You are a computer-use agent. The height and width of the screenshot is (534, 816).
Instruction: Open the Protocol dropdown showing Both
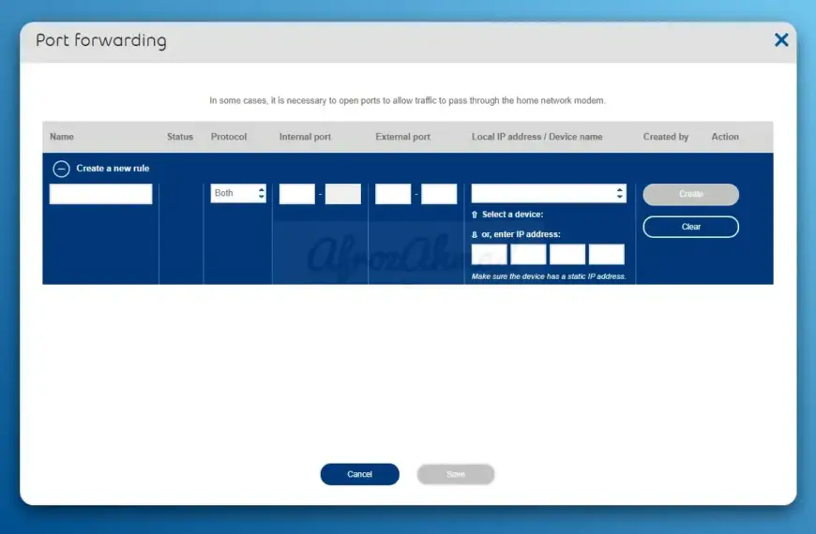pos(238,193)
